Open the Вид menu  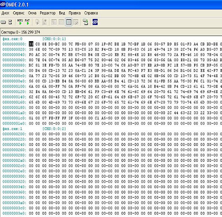(62, 13)
